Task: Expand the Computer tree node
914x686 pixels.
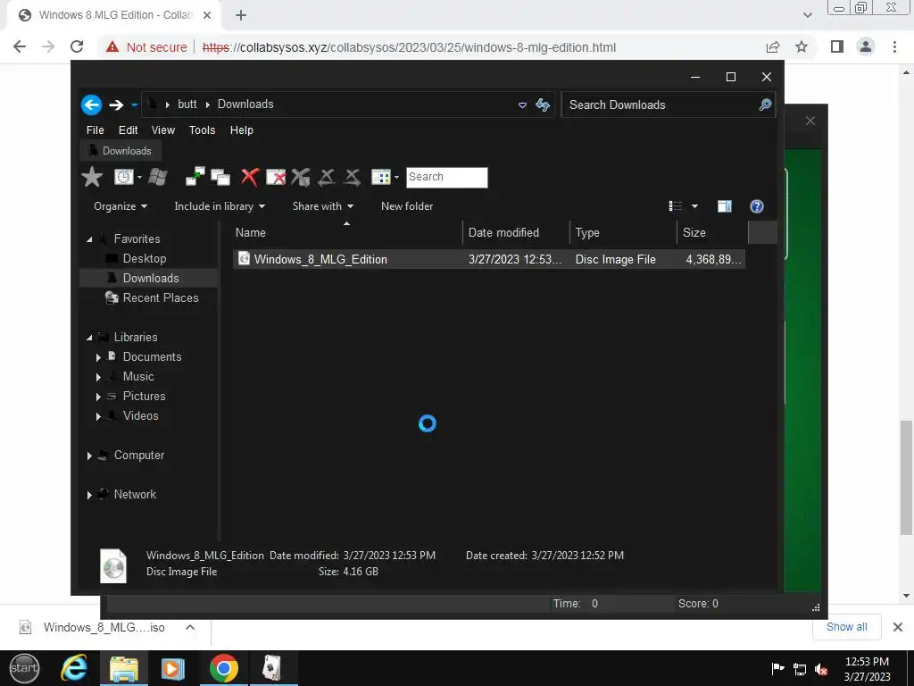Action: (89, 456)
